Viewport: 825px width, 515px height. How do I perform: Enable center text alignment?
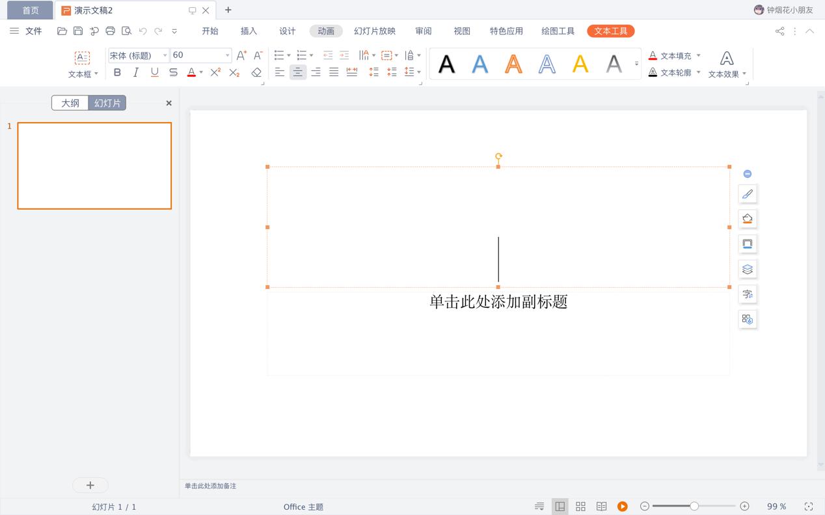coord(297,72)
